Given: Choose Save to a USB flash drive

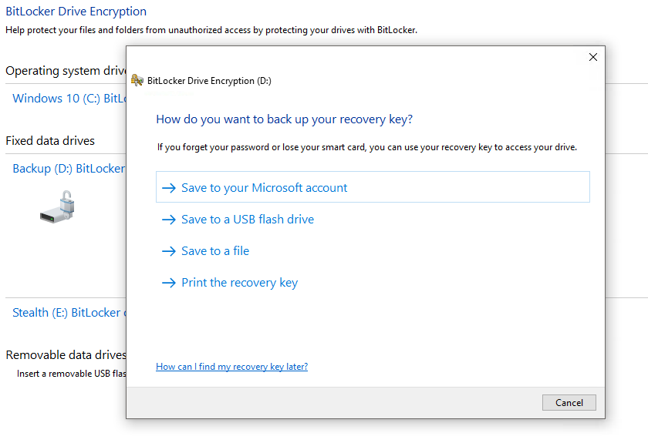Looking at the screenshot, I should 248,220.
